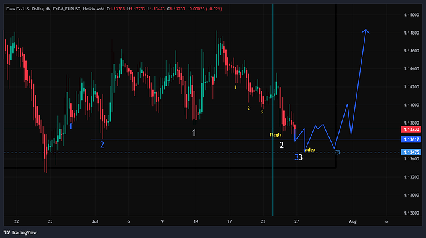Select the blue 1.13617 price line label
Image resolution: width=426 pixels, height=238 pixels.
click(411, 139)
